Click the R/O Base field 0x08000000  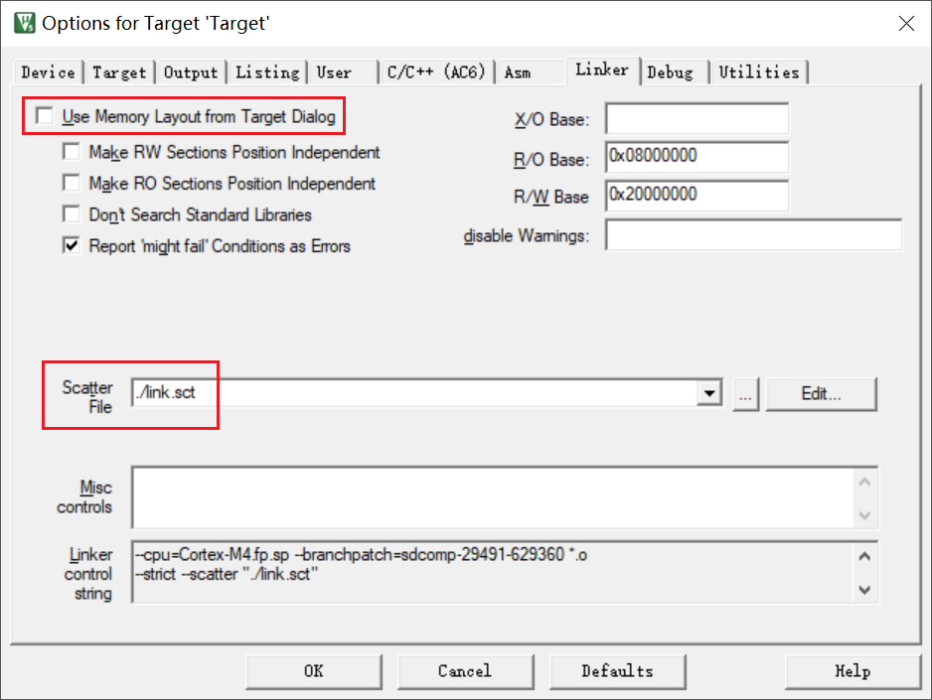698,157
